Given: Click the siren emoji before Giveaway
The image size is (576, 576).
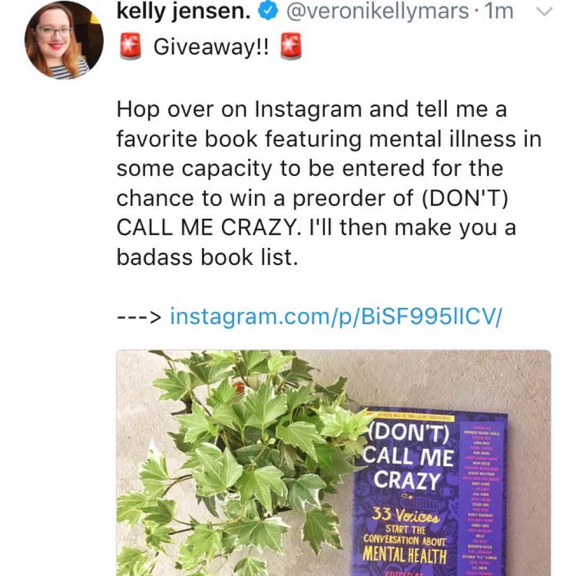Looking at the screenshot, I should click(x=130, y=48).
